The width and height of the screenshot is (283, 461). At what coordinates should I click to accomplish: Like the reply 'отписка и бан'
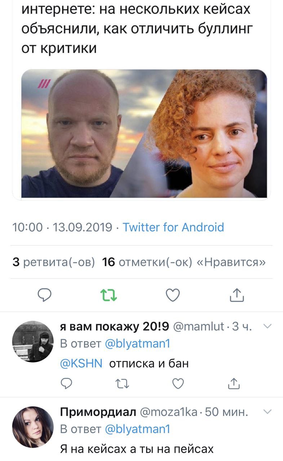(x=178, y=384)
